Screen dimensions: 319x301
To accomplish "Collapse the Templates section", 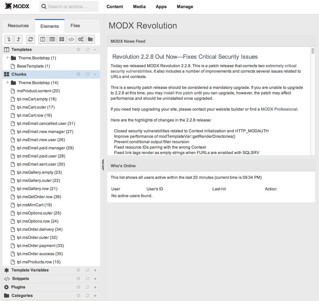I will click(95, 50).
